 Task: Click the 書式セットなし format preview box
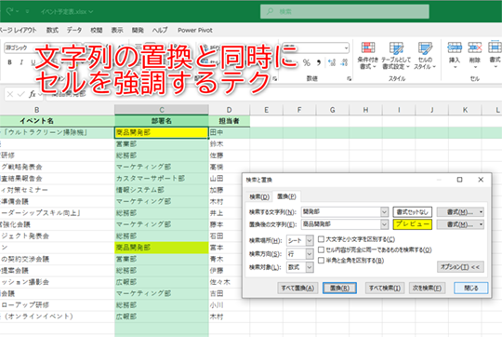[x=413, y=212]
